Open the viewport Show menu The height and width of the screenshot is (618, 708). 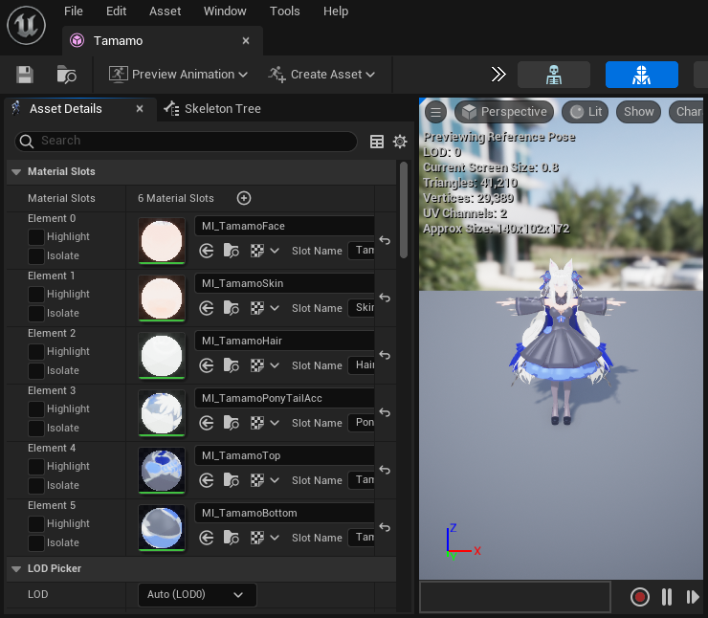pyautogui.click(x=638, y=112)
